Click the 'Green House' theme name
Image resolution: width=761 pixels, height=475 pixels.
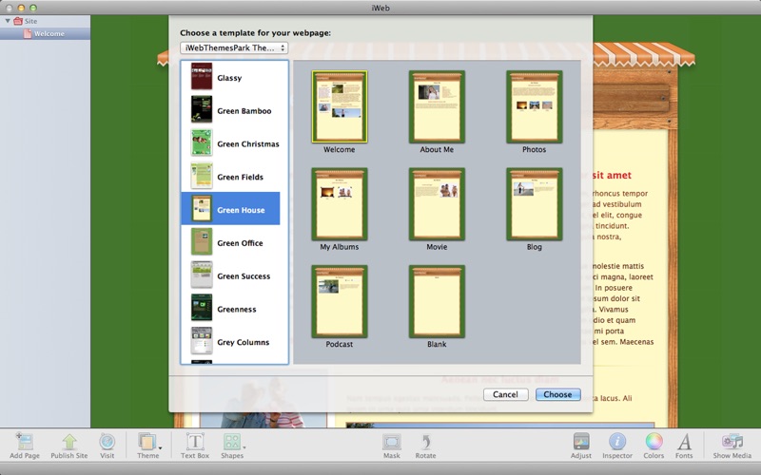coord(241,210)
